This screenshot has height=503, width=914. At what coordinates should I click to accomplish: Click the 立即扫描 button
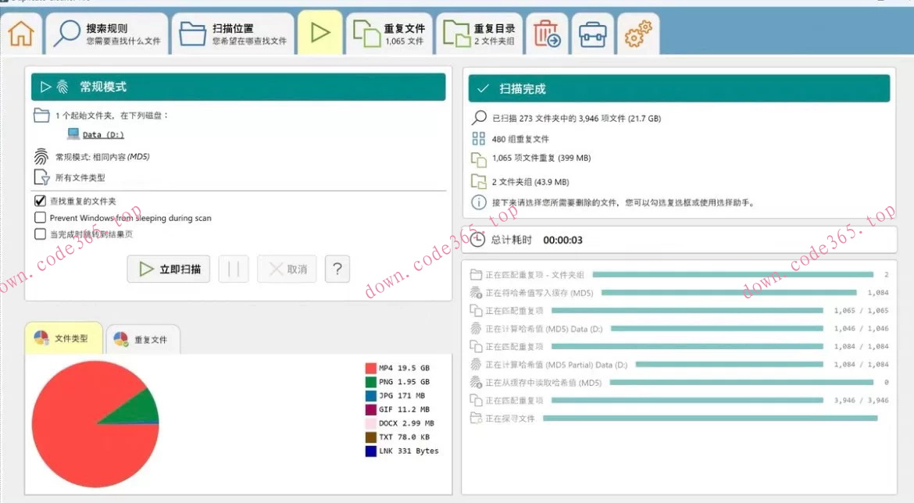(x=168, y=269)
